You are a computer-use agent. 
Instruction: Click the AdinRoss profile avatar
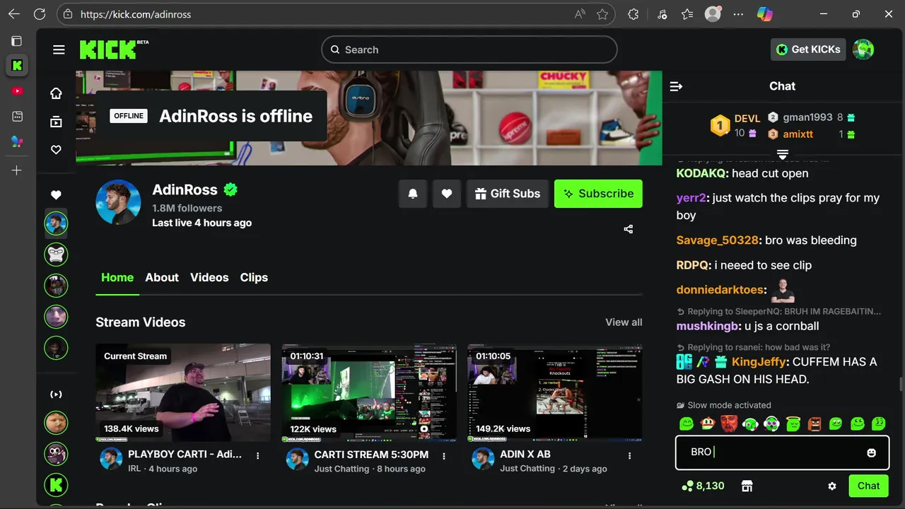click(x=118, y=202)
